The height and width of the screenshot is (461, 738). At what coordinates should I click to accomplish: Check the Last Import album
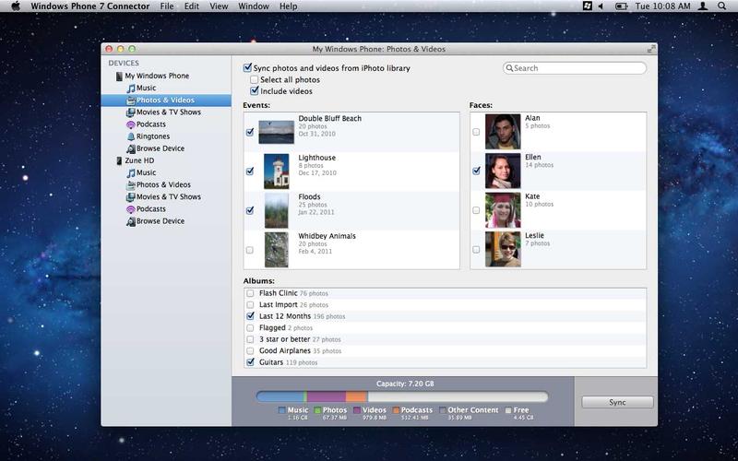(250, 305)
